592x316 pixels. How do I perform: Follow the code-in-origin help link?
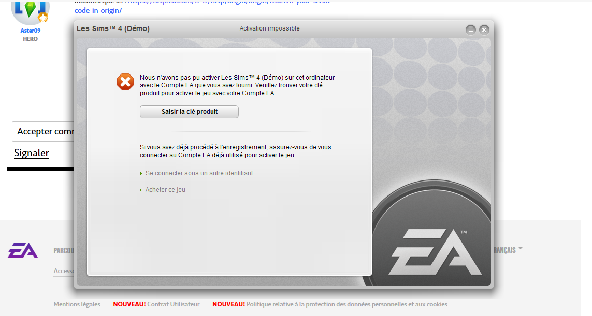coord(98,10)
